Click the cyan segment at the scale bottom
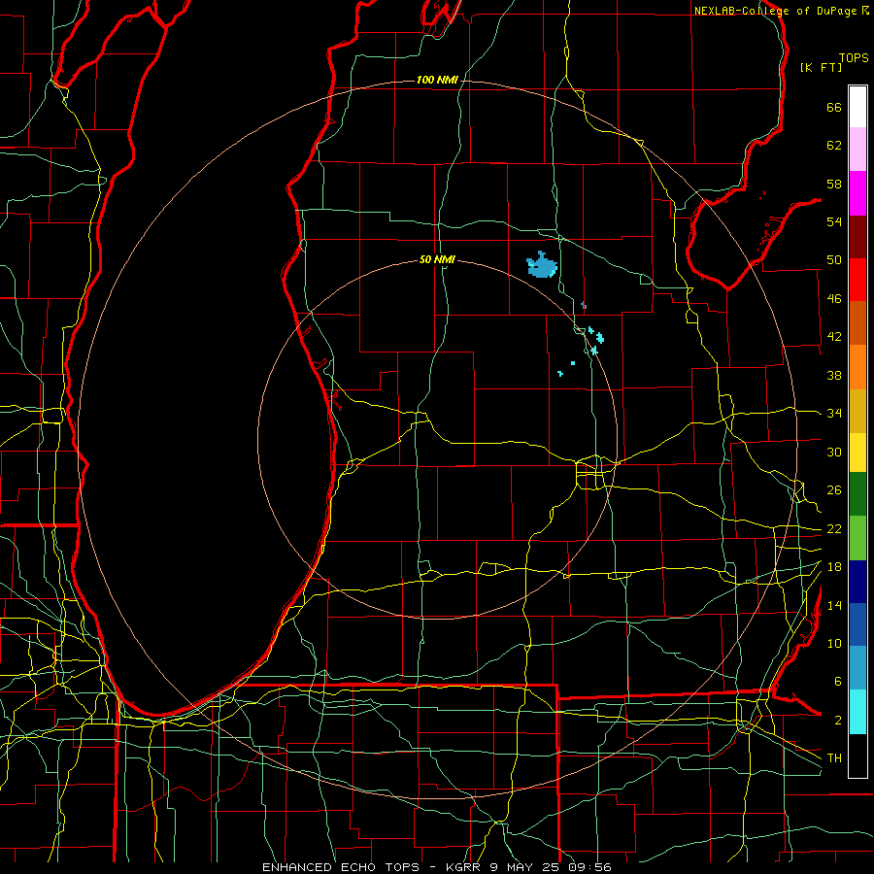The width and height of the screenshot is (874, 874). [x=857, y=712]
